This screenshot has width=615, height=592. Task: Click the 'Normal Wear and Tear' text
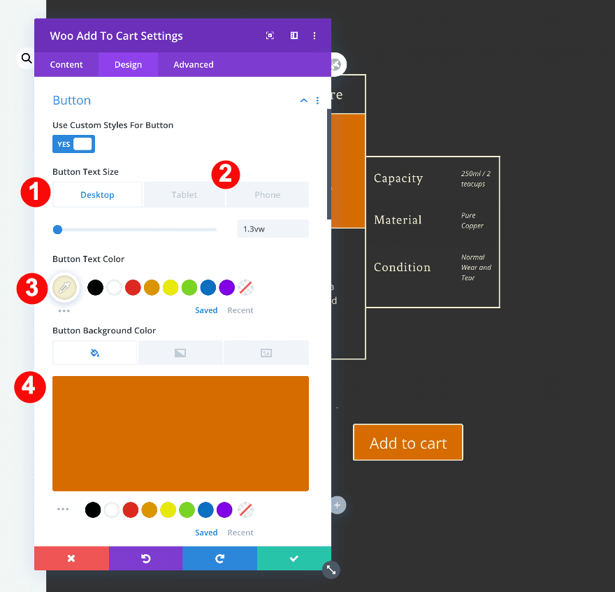point(476,268)
